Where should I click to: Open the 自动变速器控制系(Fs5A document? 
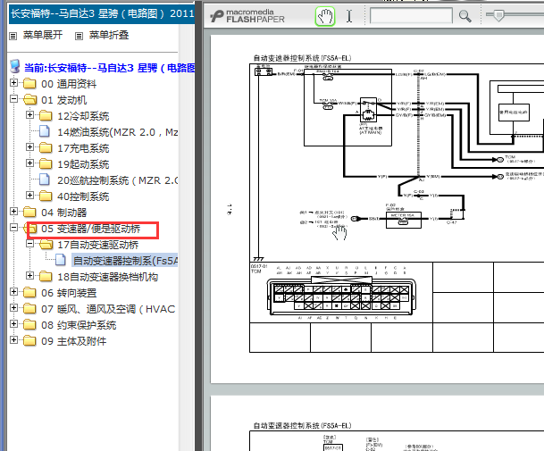click(125, 261)
